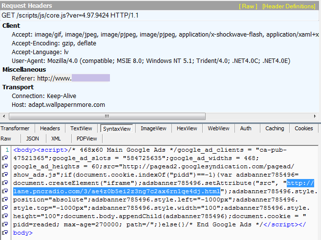321x240 pixels.
Task: Click the wrap icon beside the 'google_ad_heights' code line
Action: point(5,166)
